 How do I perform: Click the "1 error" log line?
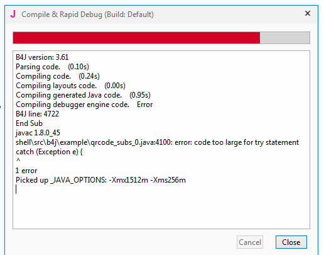26,171
